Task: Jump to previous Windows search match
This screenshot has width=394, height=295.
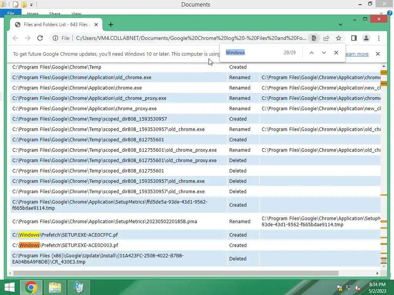Action: tap(312, 53)
